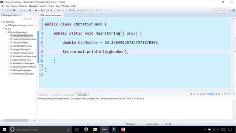Screen dimensions: 236x133
Task: Select the Console tab
Action: 83,95
